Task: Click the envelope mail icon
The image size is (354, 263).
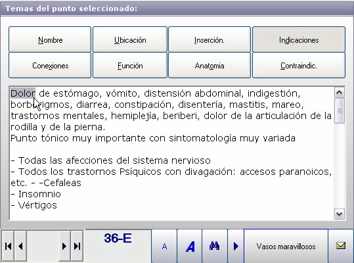Action: (341, 246)
